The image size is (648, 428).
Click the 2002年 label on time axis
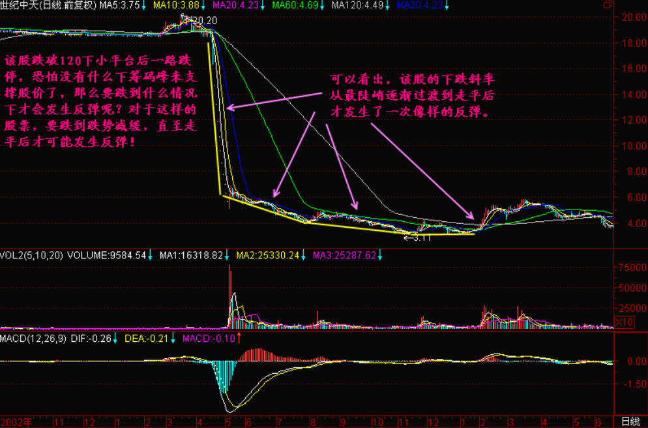point(16,421)
